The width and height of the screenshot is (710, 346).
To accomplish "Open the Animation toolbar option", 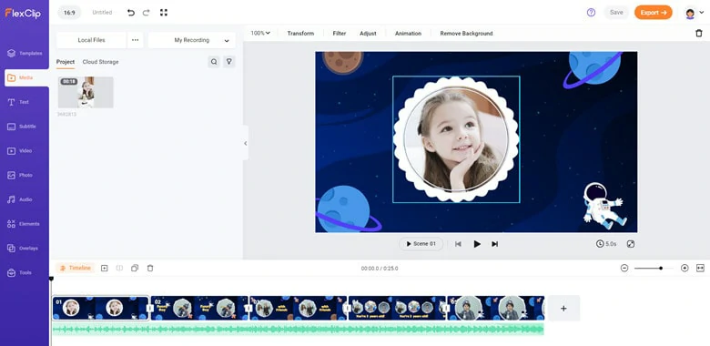I will coord(408,34).
